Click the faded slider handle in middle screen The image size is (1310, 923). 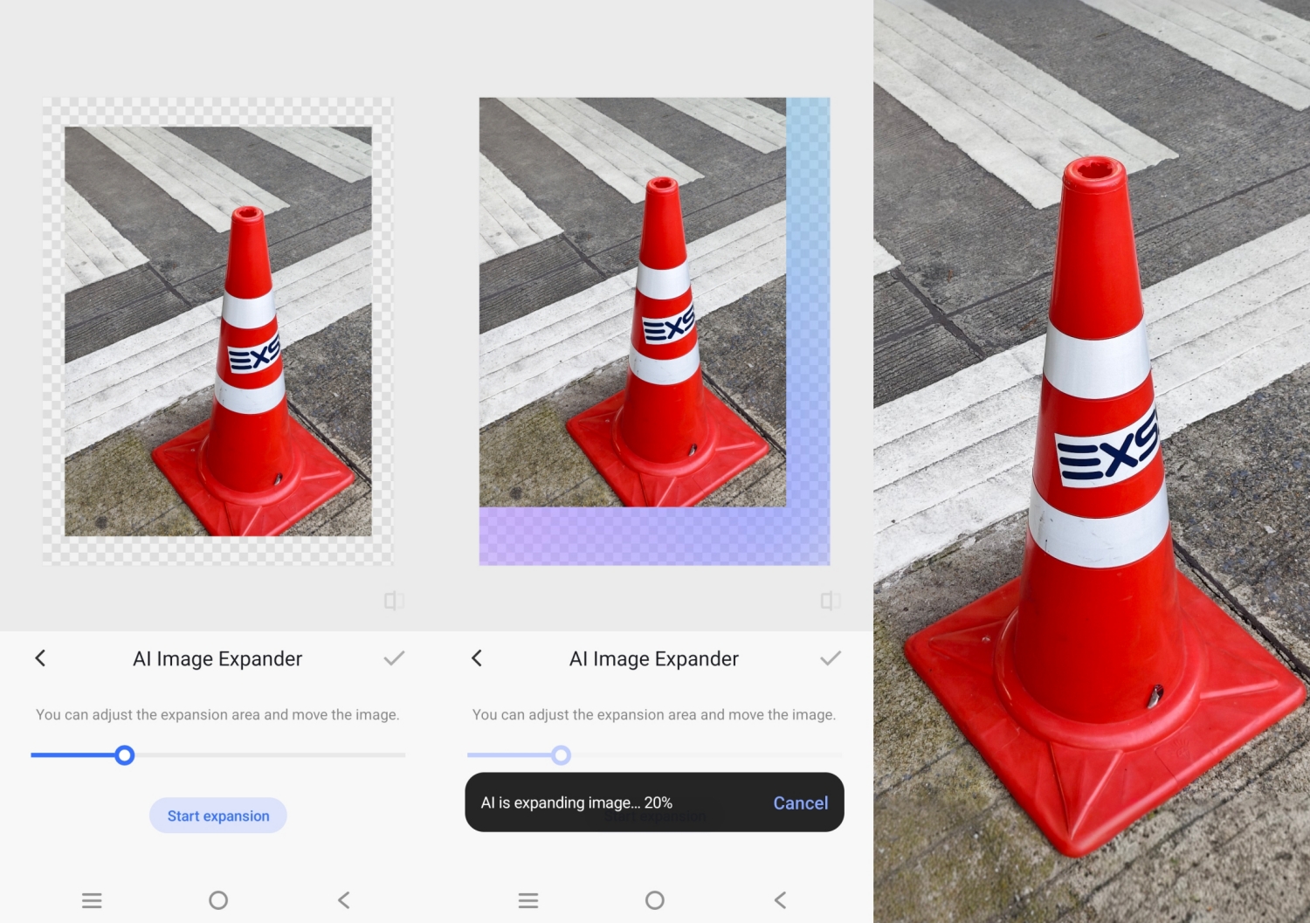click(x=562, y=755)
